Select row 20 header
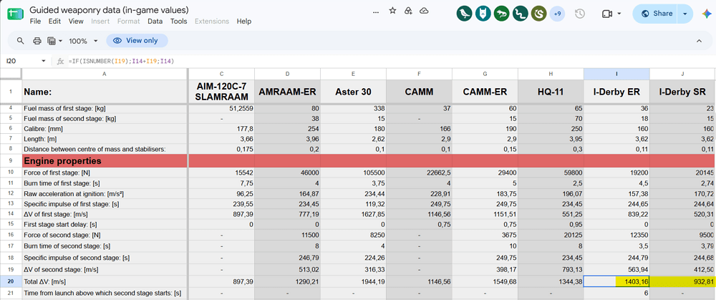Viewport: 716px width, 300px height. pyautogui.click(x=11, y=281)
